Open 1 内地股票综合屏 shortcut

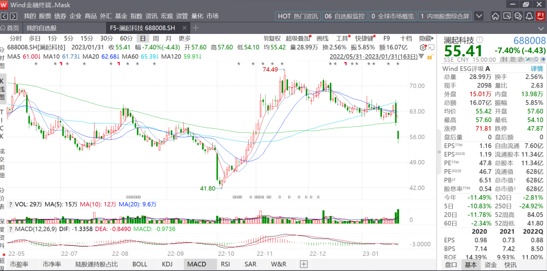pyautogui.click(x=445, y=16)
